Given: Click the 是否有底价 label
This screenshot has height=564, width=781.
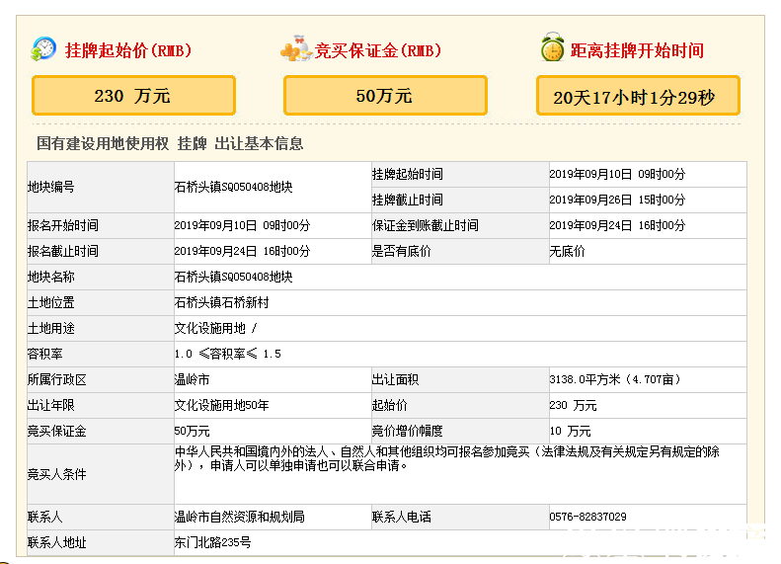Looking at the screenshot, I should [x=402, y=251].
